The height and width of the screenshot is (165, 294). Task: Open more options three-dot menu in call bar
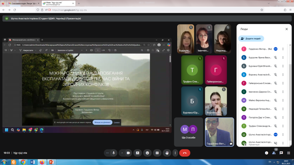[x=175, y=153]
